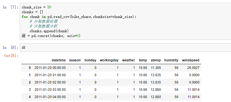
Task: Click the season column header
Action: coord(75,60)
